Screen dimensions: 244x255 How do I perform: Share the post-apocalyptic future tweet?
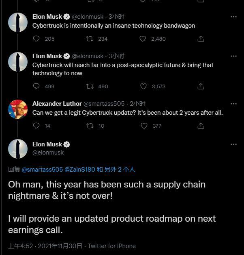pos(201,86)
